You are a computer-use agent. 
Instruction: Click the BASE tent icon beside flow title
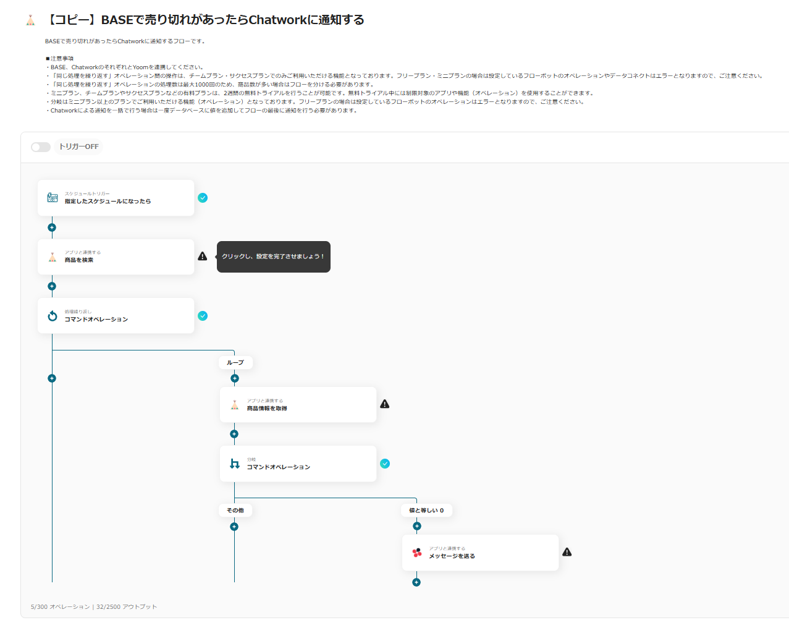(30, 20)
